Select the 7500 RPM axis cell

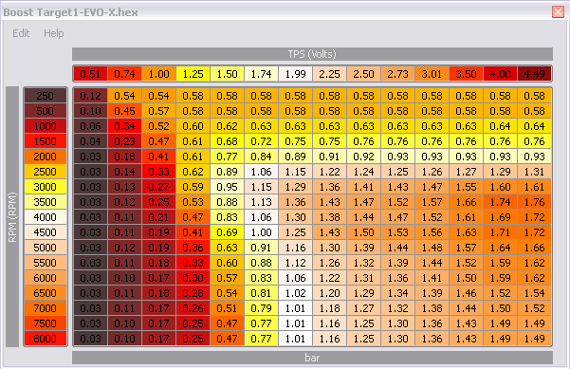pyautogui.click(x=46, y=323)
